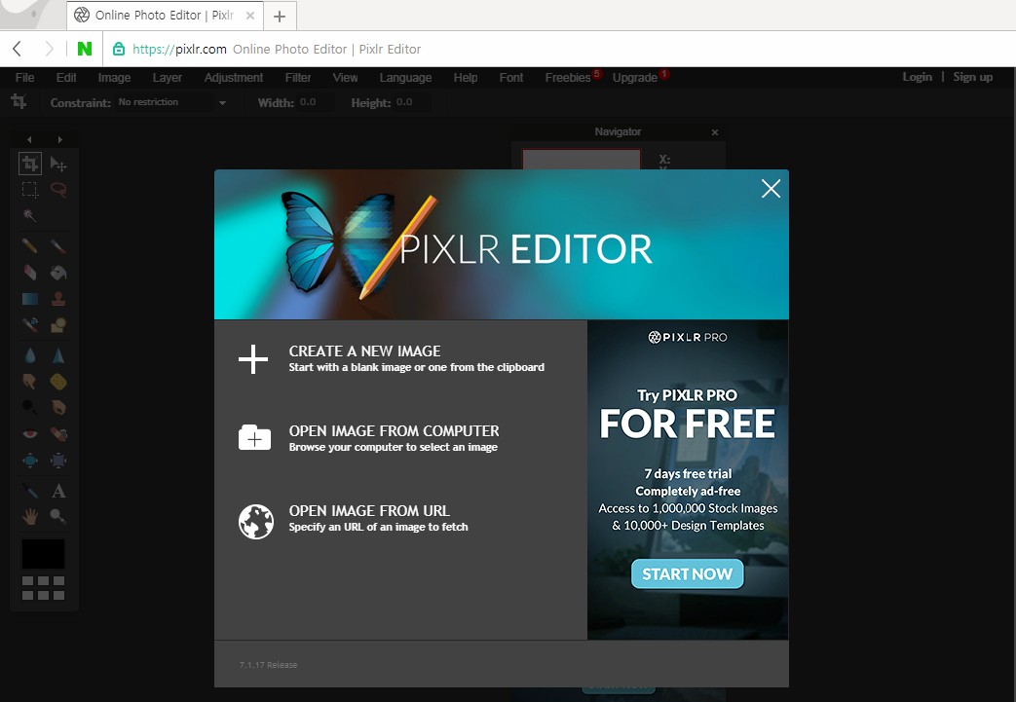Open the Font menu
1016x702 pixels.
pyautogui.click(x=511, y=78)
